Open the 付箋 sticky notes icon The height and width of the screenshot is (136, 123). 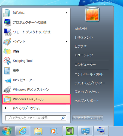click(7, 51)
